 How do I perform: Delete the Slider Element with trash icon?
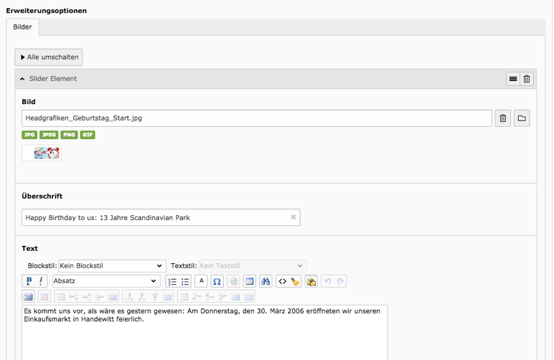tap(527, 79)
